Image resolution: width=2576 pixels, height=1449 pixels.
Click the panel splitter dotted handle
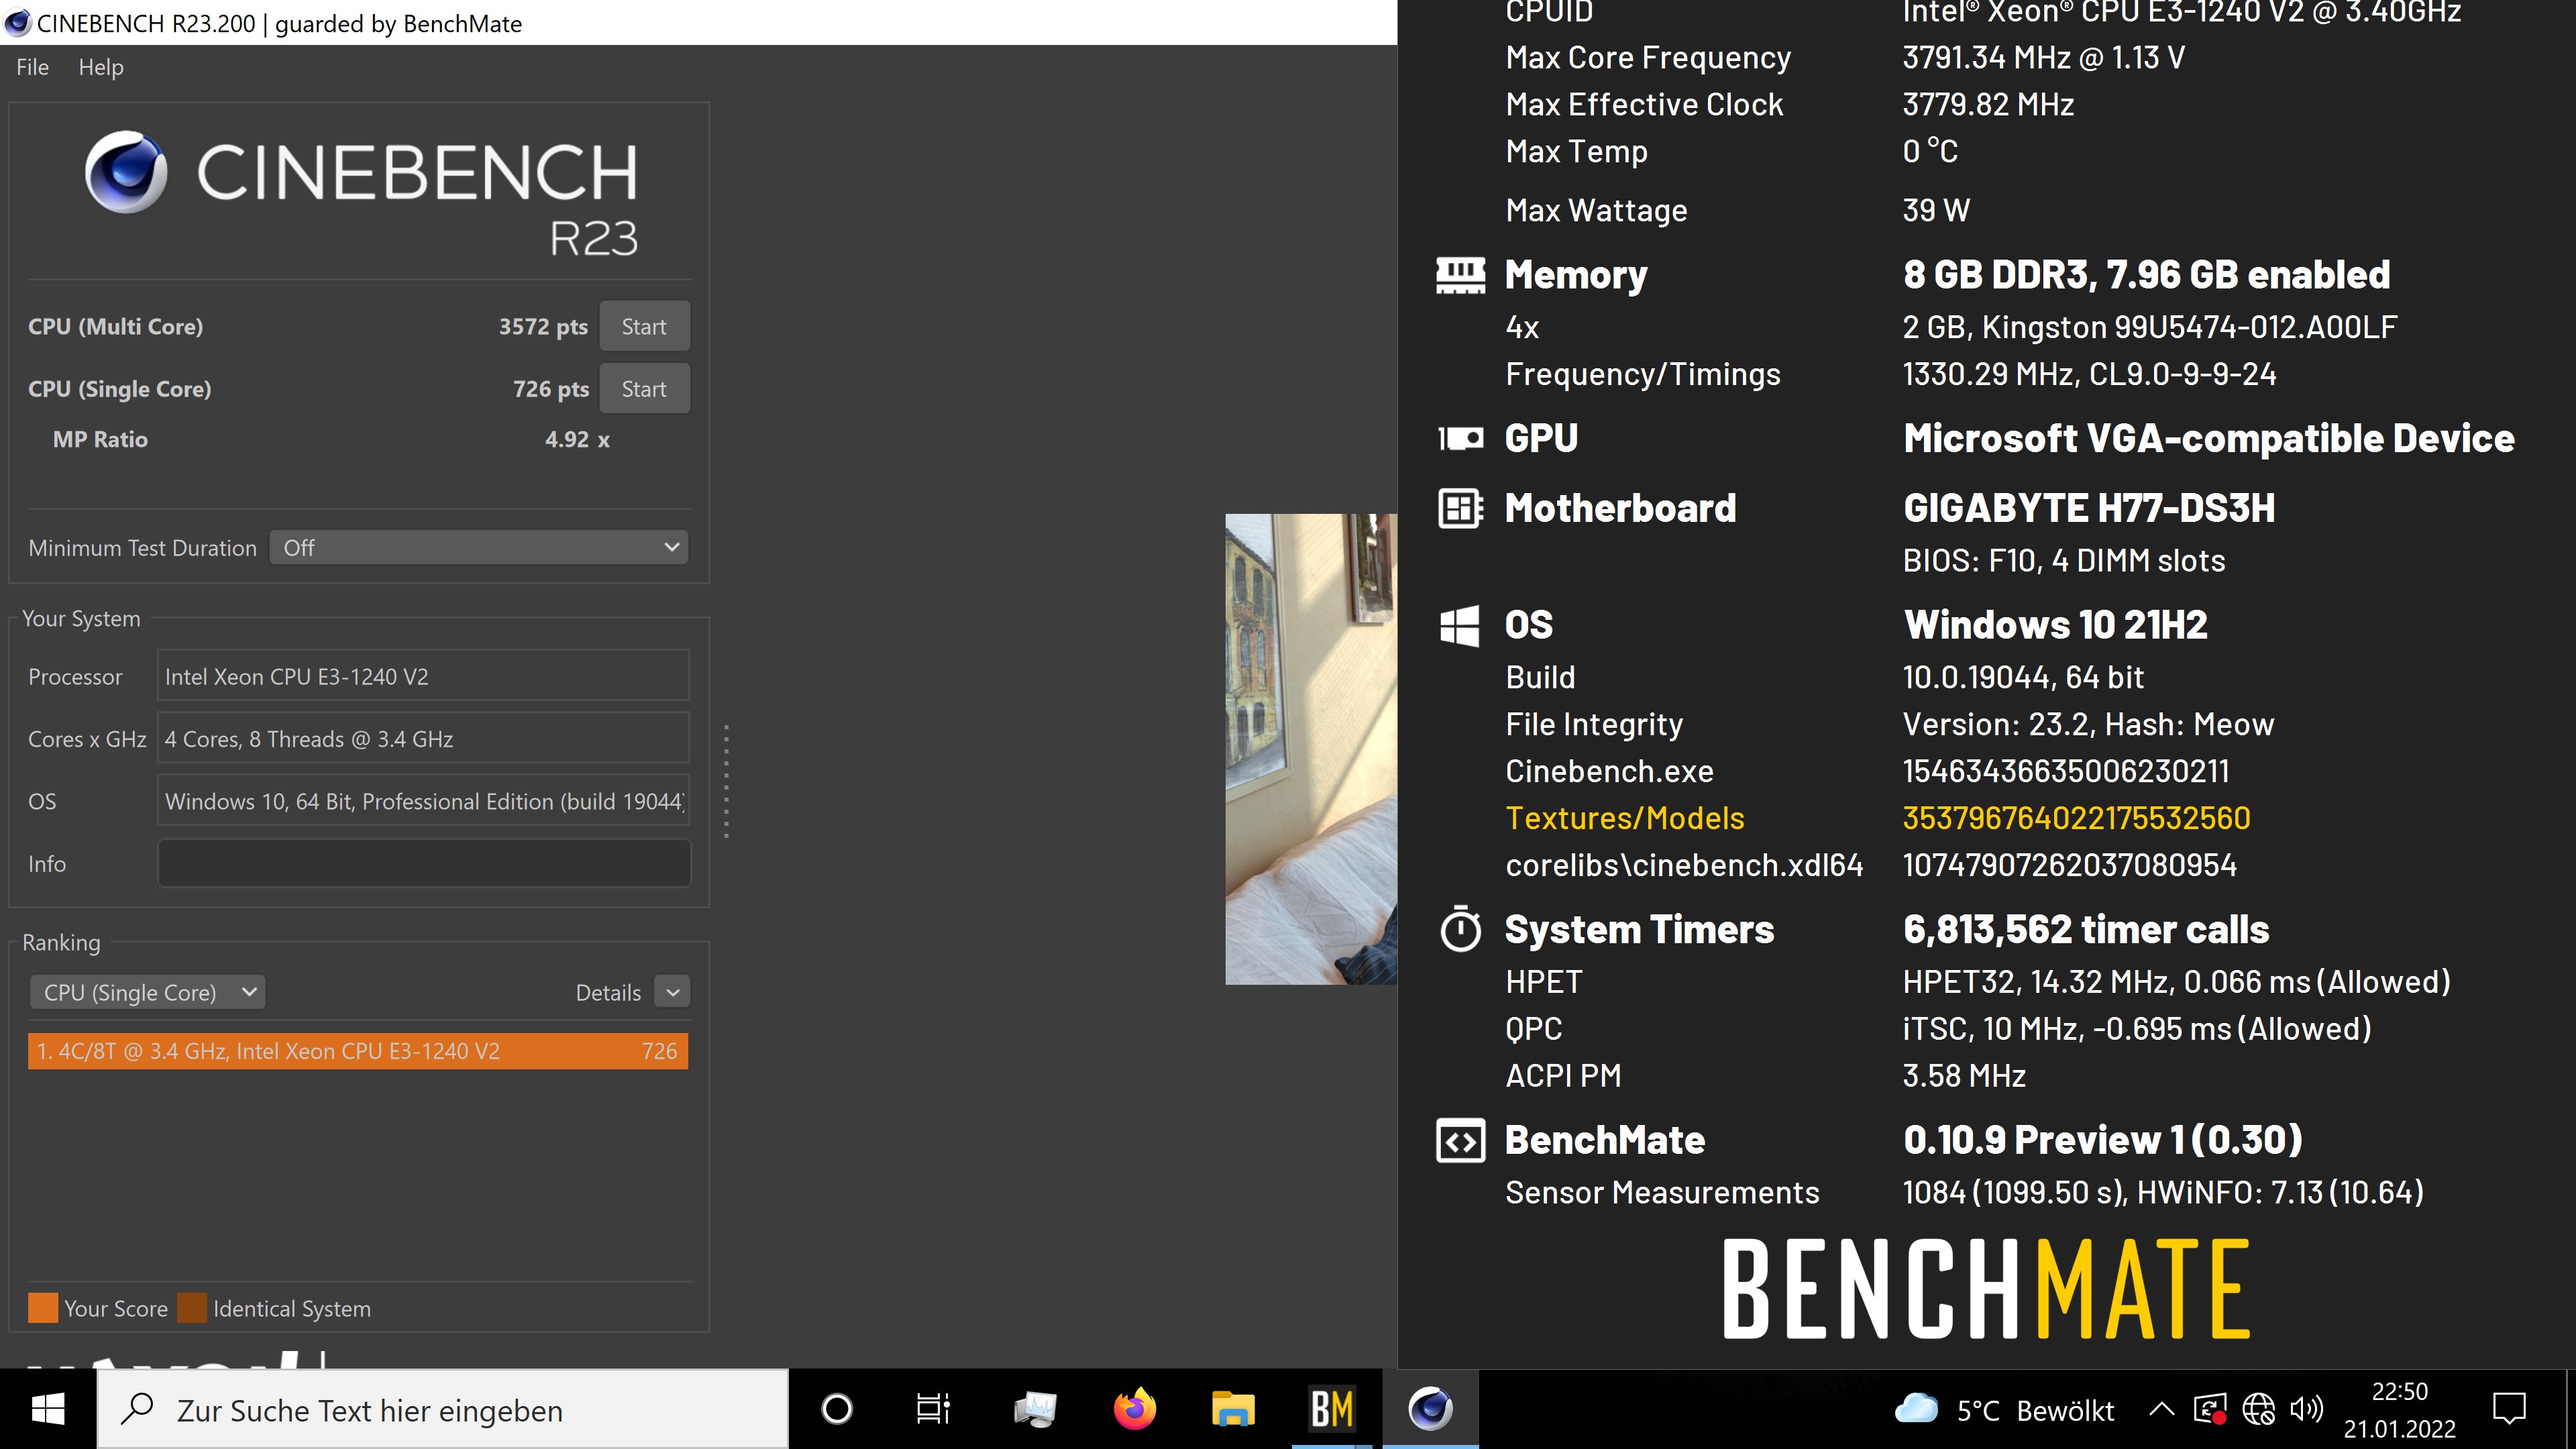(726, 781)
